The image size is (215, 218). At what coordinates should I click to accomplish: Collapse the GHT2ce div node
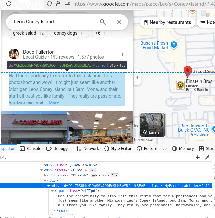pyautogui.click(x=41, y=170)
